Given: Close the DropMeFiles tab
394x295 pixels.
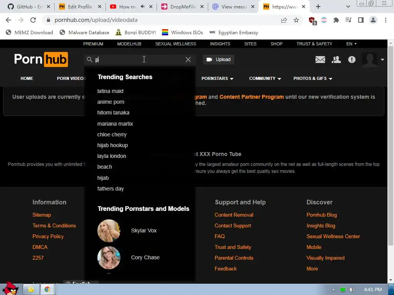Looking at the screenshot, I should point(202,7).
